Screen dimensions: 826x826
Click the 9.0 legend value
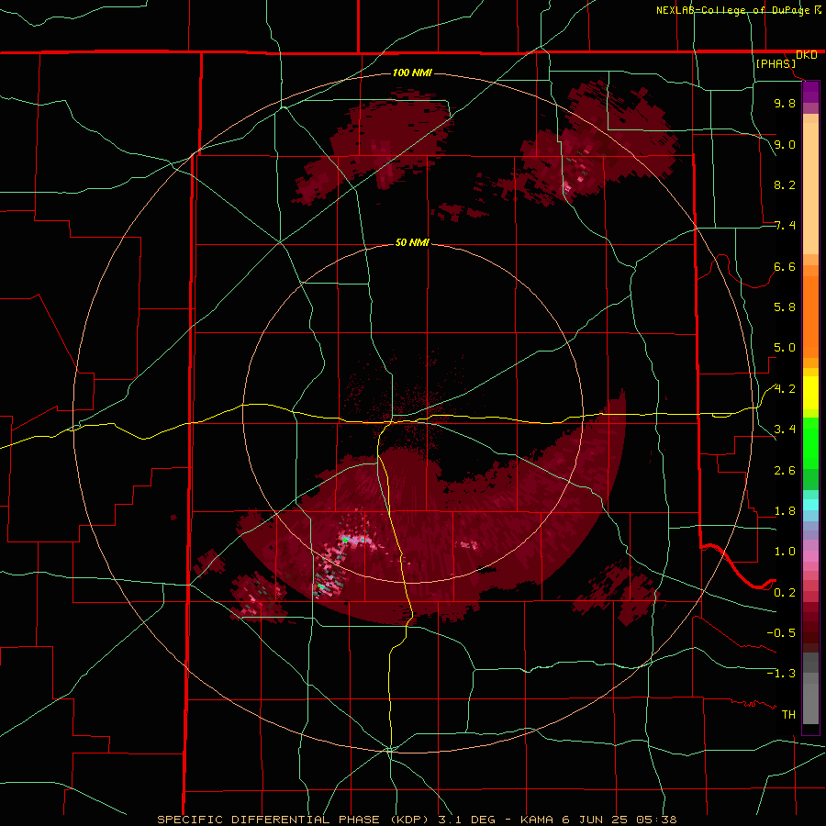pyautogui.click(x=785, y=144)
